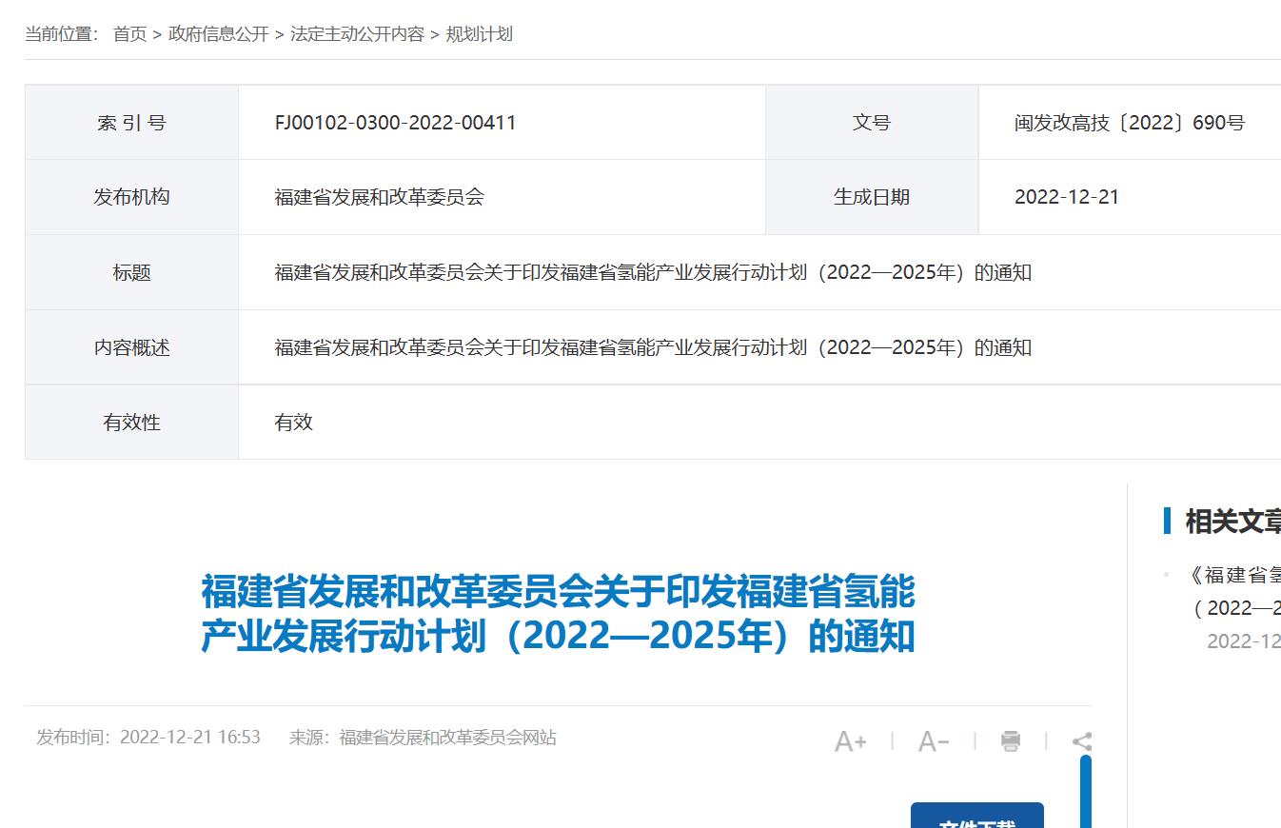Open 政府信息公开 breadcrumb link
This screenshot has width=1281, height=828.
219,34
